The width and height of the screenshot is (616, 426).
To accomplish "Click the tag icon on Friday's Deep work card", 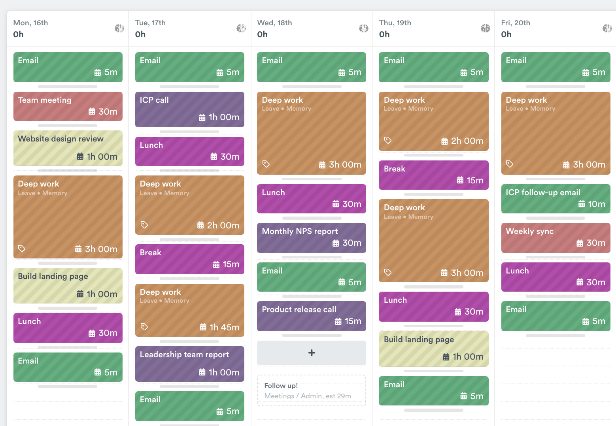I will coord(510,164).
